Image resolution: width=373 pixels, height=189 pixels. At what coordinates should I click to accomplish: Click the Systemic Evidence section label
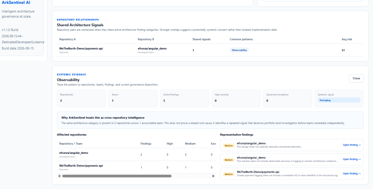point(71,75)
